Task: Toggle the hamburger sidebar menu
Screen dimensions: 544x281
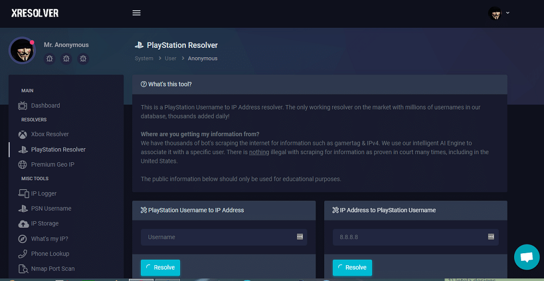Action: coord(137,13)
